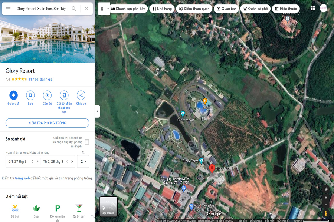Clear the search with X icon

tap(86, 9)
